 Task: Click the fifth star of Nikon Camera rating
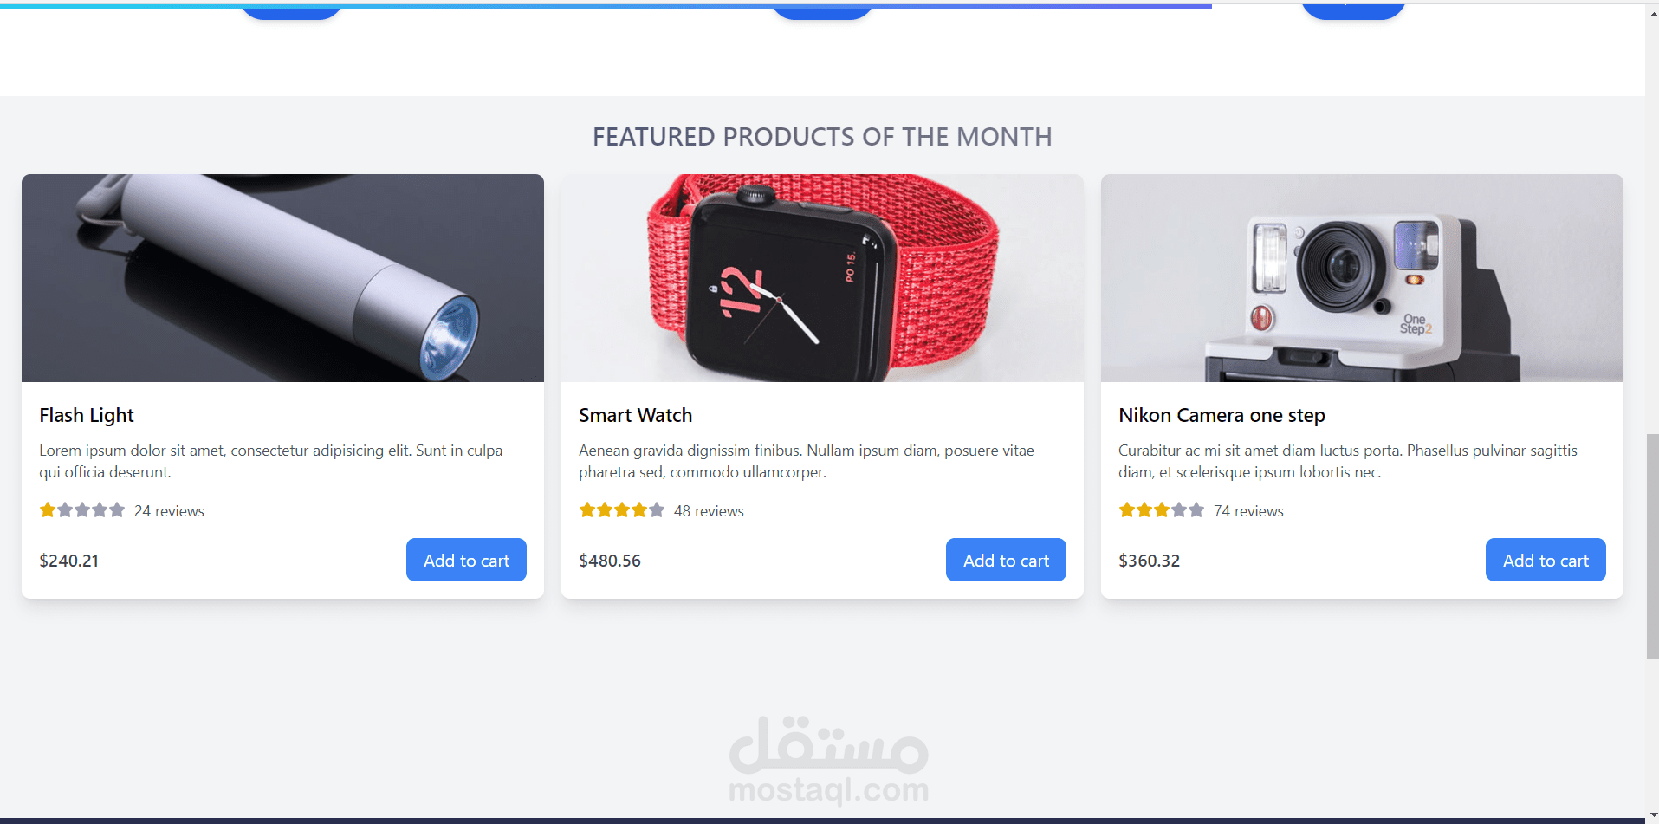click(x=1196, y=510)
